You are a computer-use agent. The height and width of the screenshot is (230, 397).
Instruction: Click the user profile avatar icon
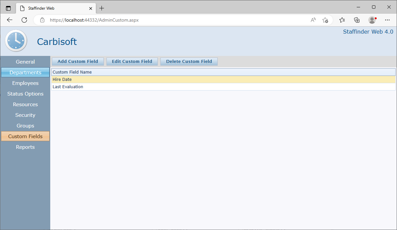[x=372, y=20]
